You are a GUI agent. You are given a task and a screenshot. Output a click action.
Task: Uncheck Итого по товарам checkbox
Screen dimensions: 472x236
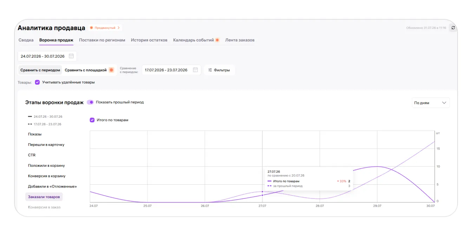coord(92,120)
